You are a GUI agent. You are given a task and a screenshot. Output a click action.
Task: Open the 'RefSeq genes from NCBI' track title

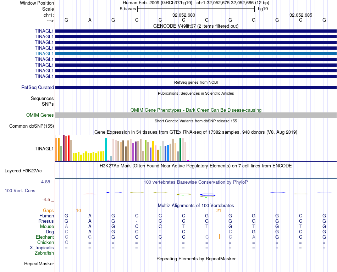(x=196, y=82)
